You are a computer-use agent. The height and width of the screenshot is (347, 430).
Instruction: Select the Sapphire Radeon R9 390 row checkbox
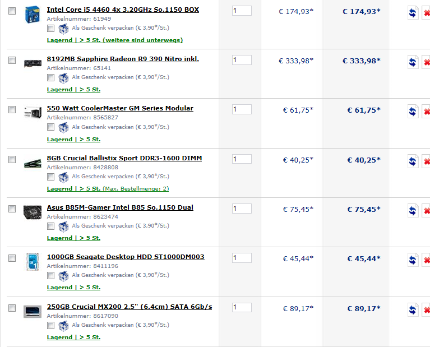point(12,60)
